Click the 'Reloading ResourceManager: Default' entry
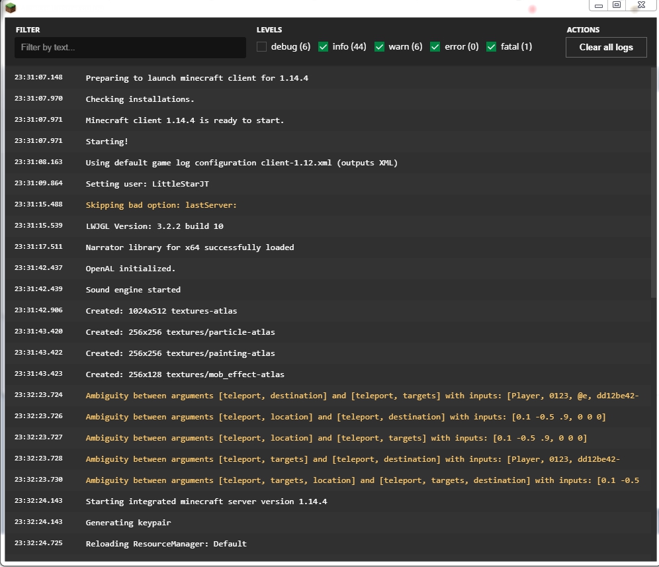659x567 pixels. coord(166,544)
